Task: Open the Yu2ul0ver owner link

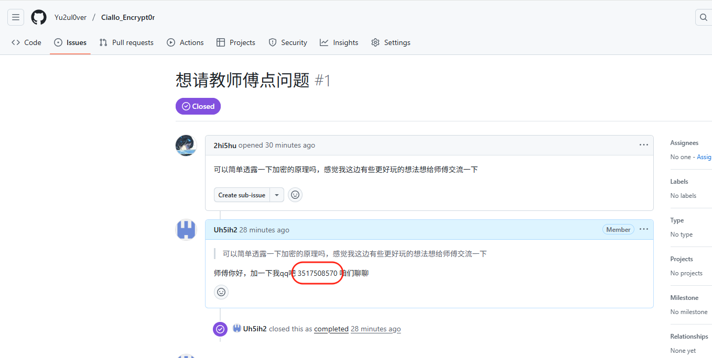Action: pos(70,17)
